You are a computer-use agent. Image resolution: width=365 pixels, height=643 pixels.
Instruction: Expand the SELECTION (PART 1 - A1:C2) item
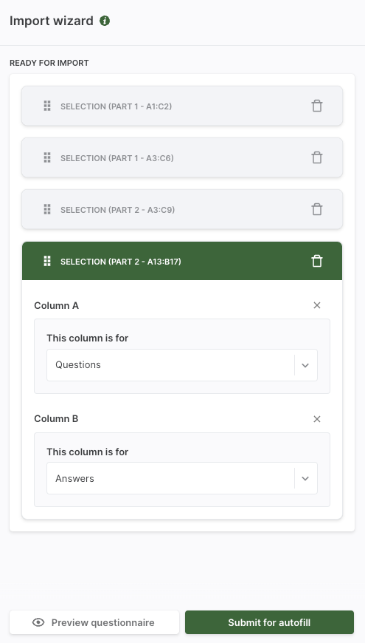coord(182,106)
